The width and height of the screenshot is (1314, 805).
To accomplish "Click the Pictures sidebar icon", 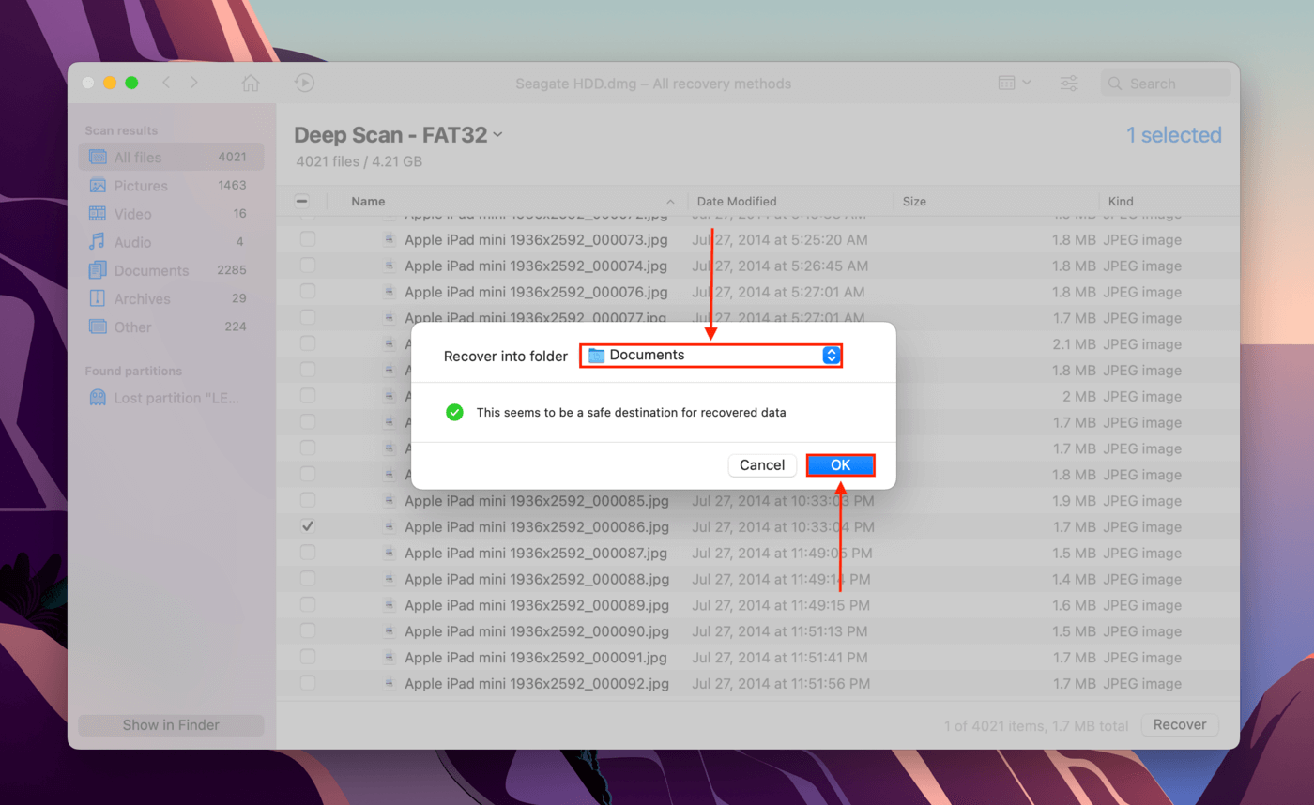I will pos(97,186).
